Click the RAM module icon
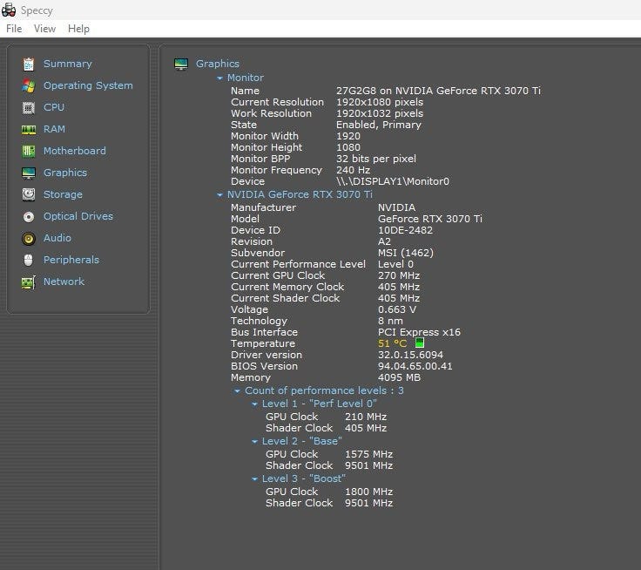Screen dimensions: 641x570 (29, 129)
